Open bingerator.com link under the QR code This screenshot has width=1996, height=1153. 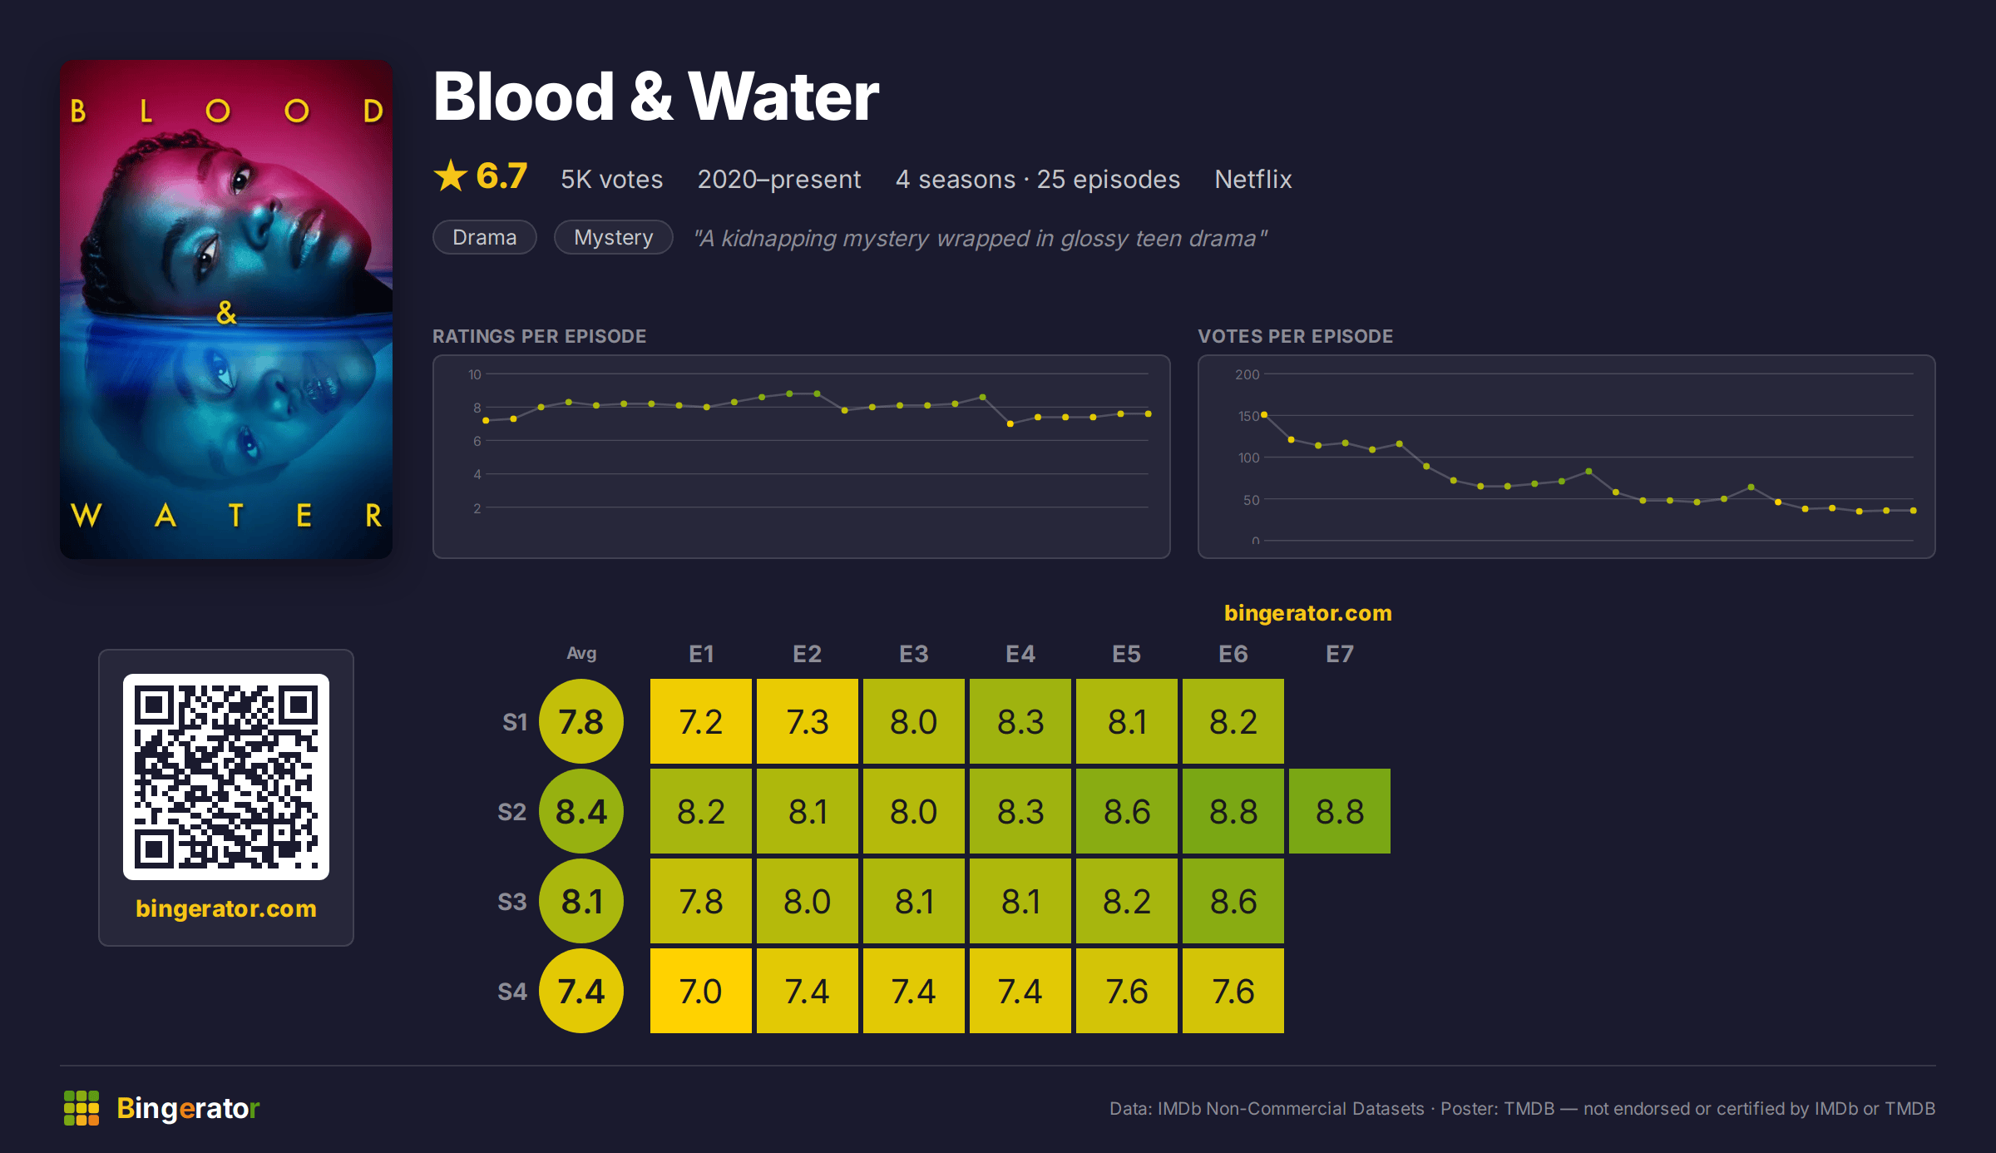(226, 908)
